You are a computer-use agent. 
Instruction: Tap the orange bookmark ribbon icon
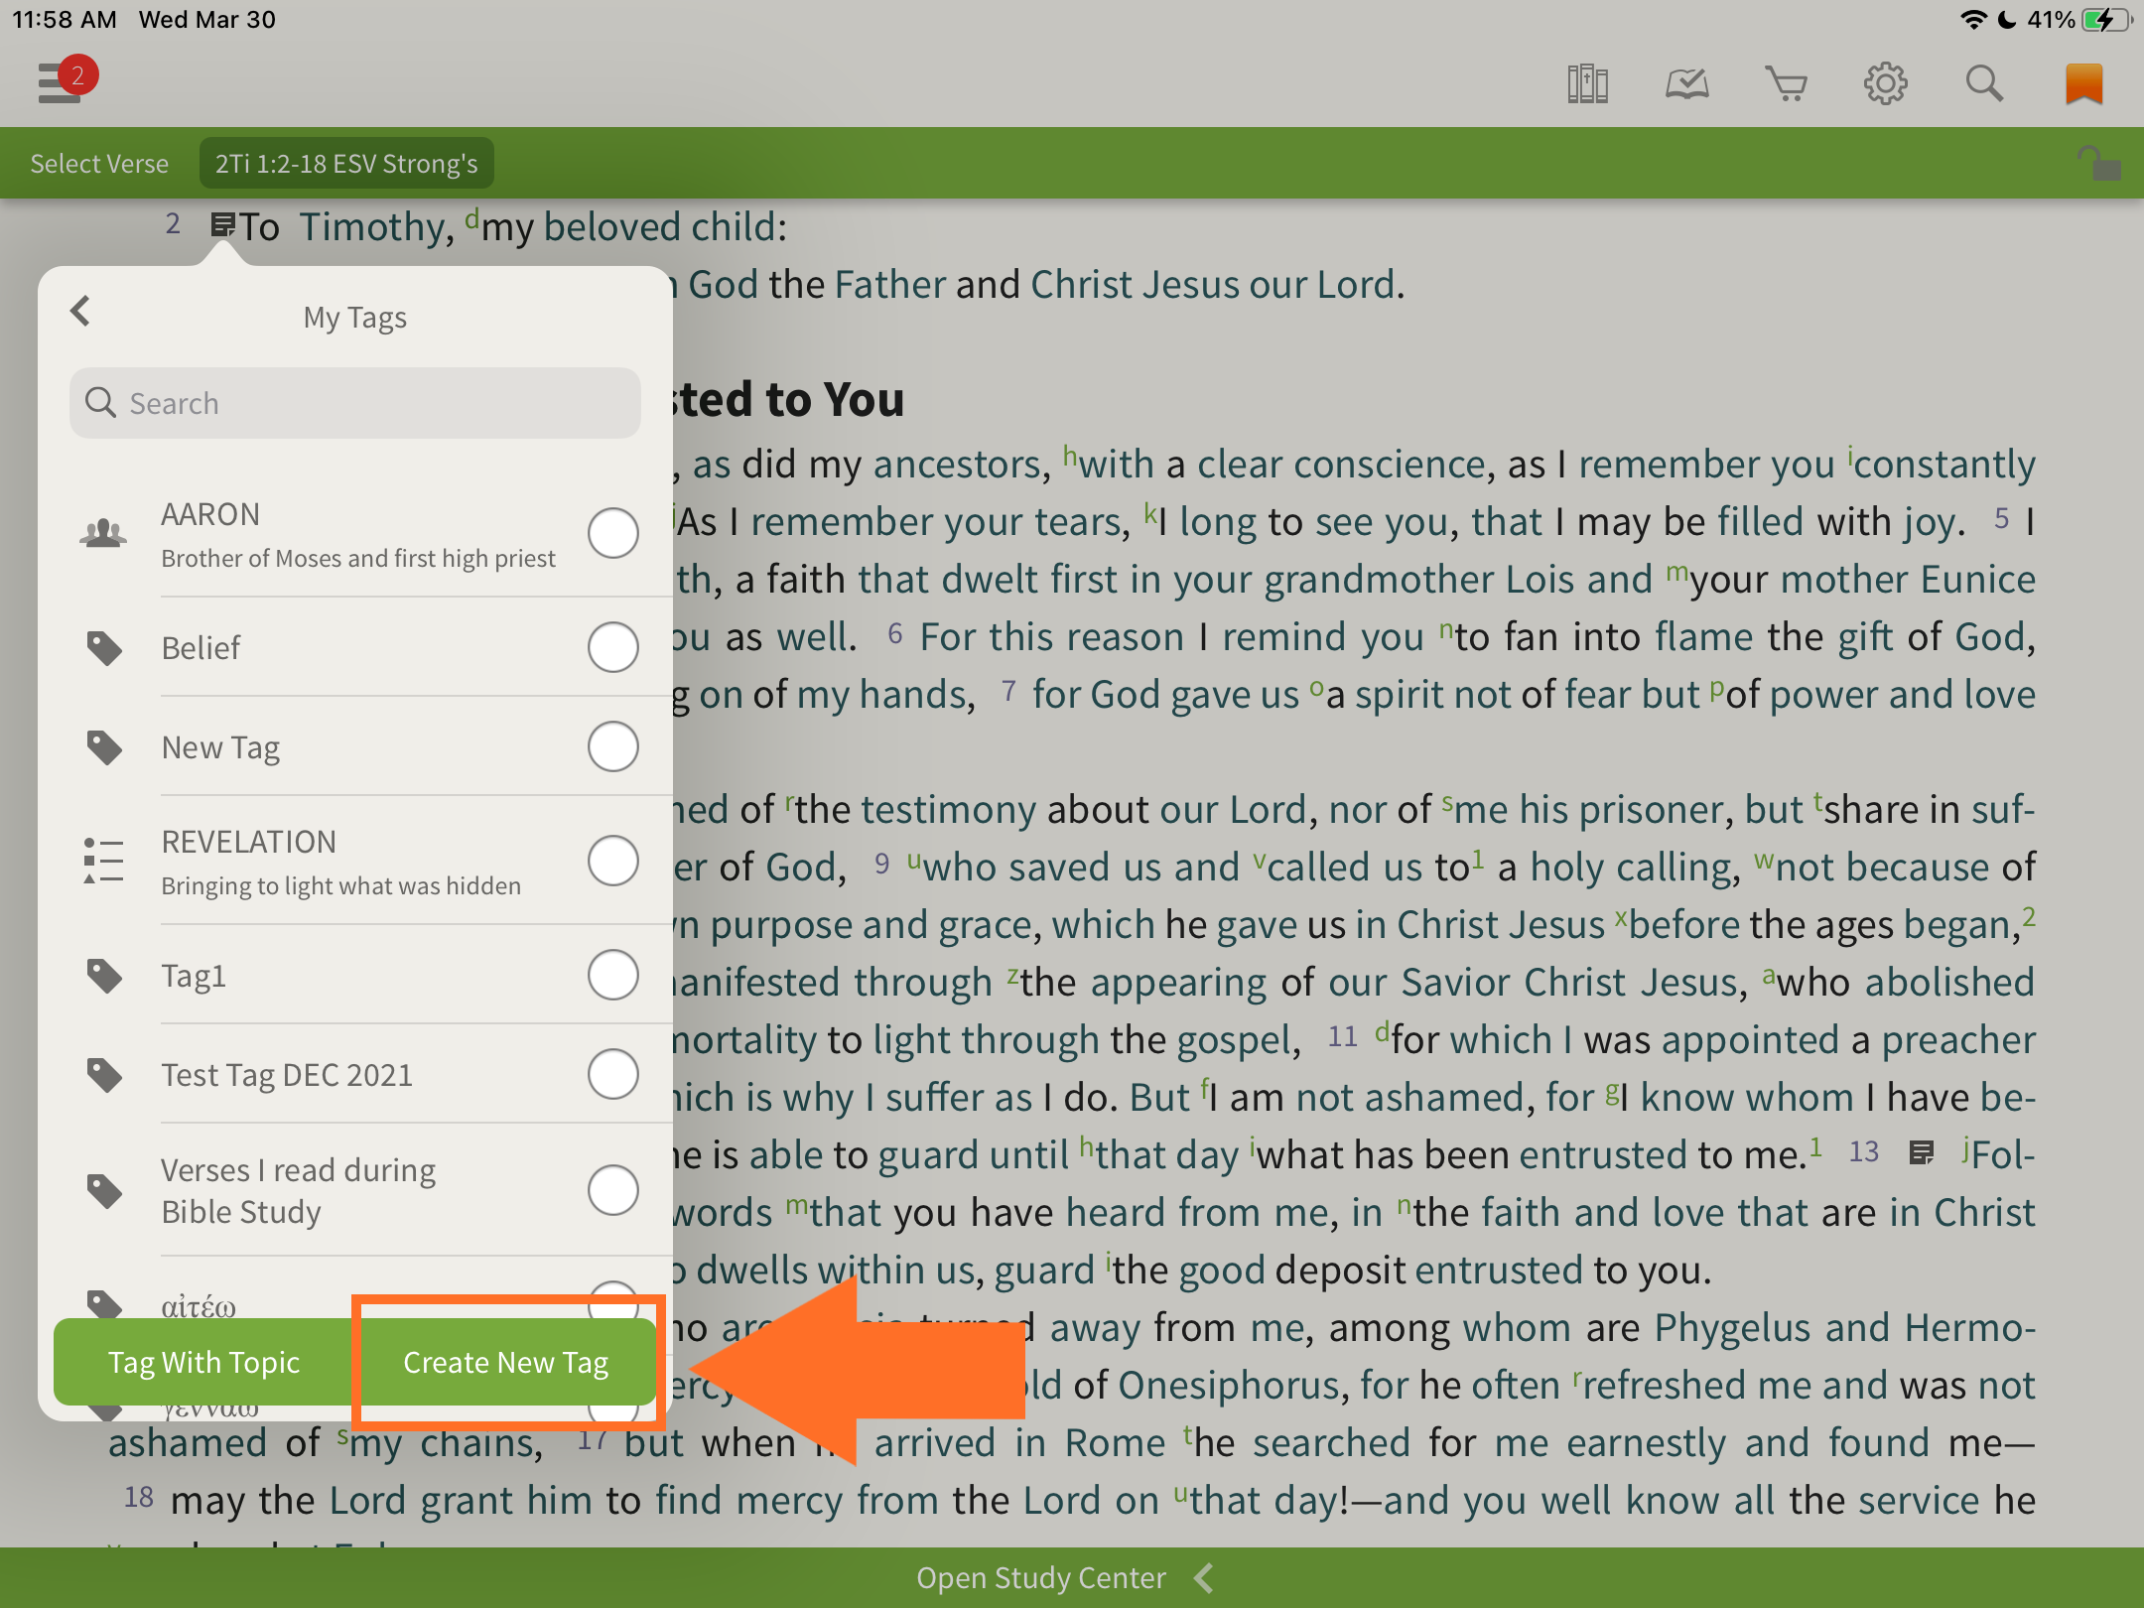tap(2083, 84)
